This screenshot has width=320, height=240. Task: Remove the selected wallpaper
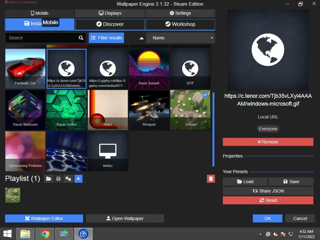point(268,142)
